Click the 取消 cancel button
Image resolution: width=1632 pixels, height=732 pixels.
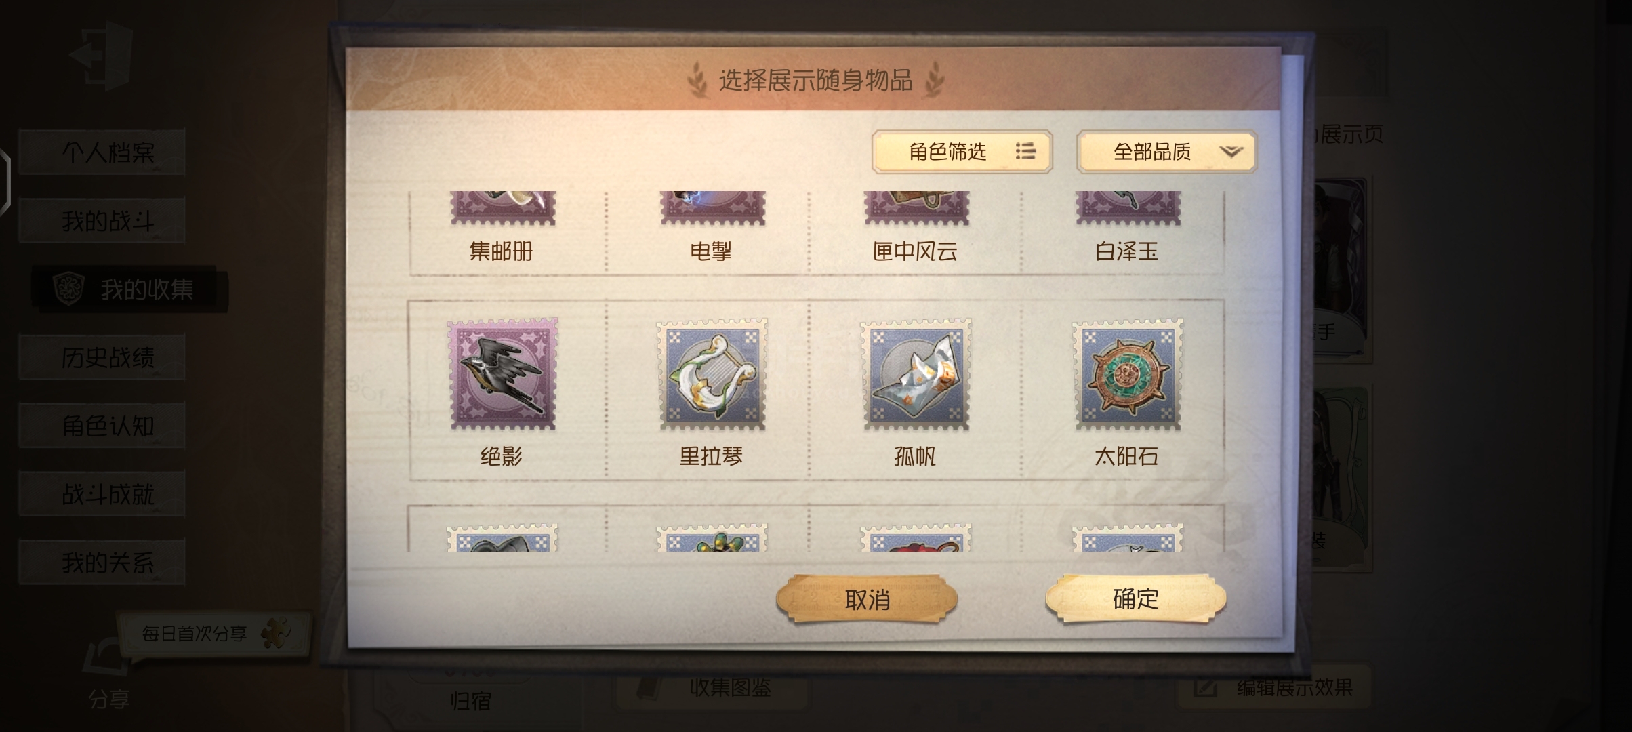click(x=867, y=599)
